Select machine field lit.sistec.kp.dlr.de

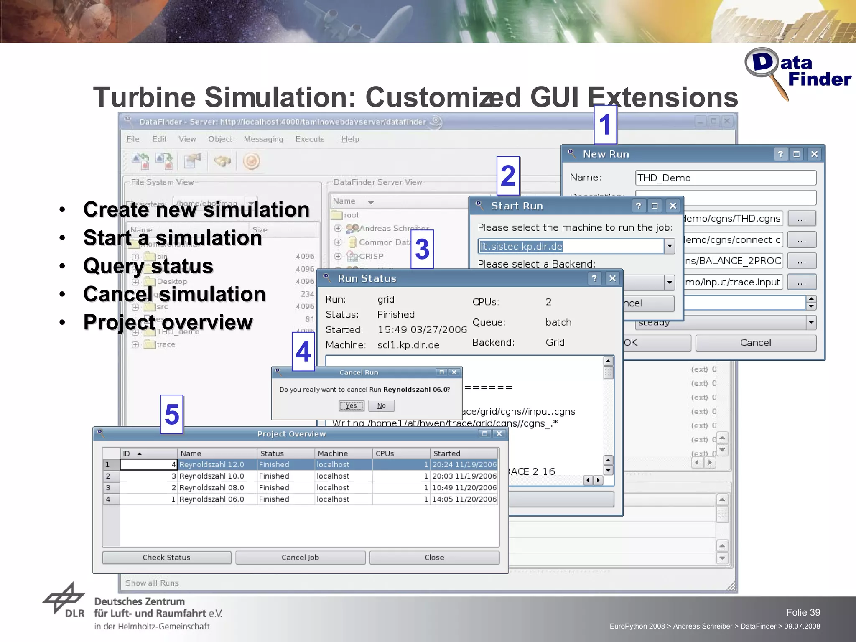point(571,246)
